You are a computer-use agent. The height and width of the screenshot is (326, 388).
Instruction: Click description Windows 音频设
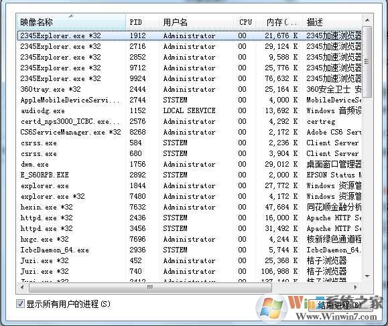(334, 110)
